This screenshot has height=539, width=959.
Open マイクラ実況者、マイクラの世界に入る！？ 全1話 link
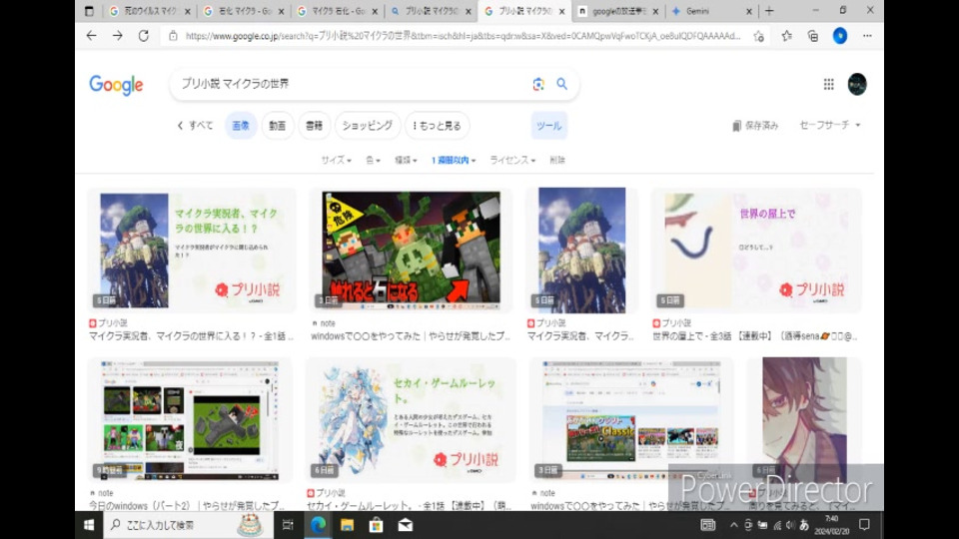tap(192, 336)
